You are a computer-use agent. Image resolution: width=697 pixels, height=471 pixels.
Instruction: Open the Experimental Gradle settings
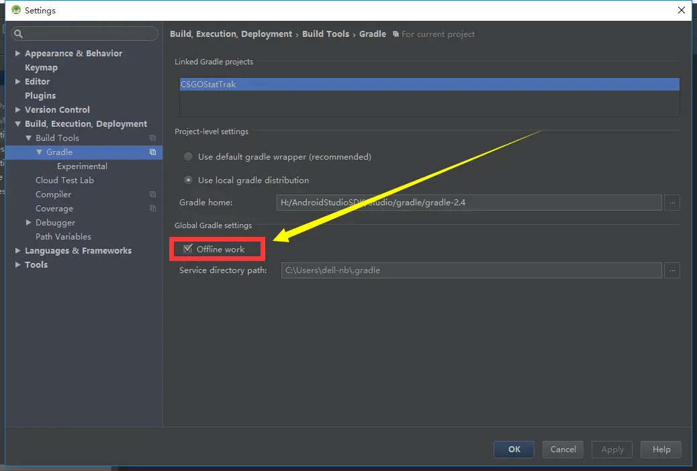coord(82,166)
